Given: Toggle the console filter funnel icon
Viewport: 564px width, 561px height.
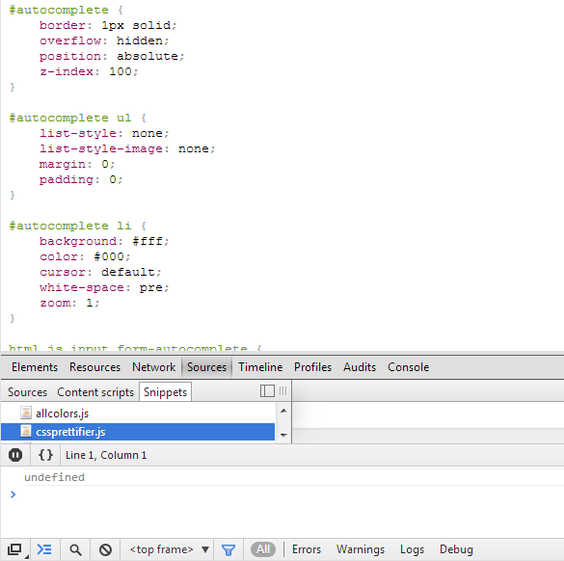Looking at the screenshot, I should tap(228, 549).
